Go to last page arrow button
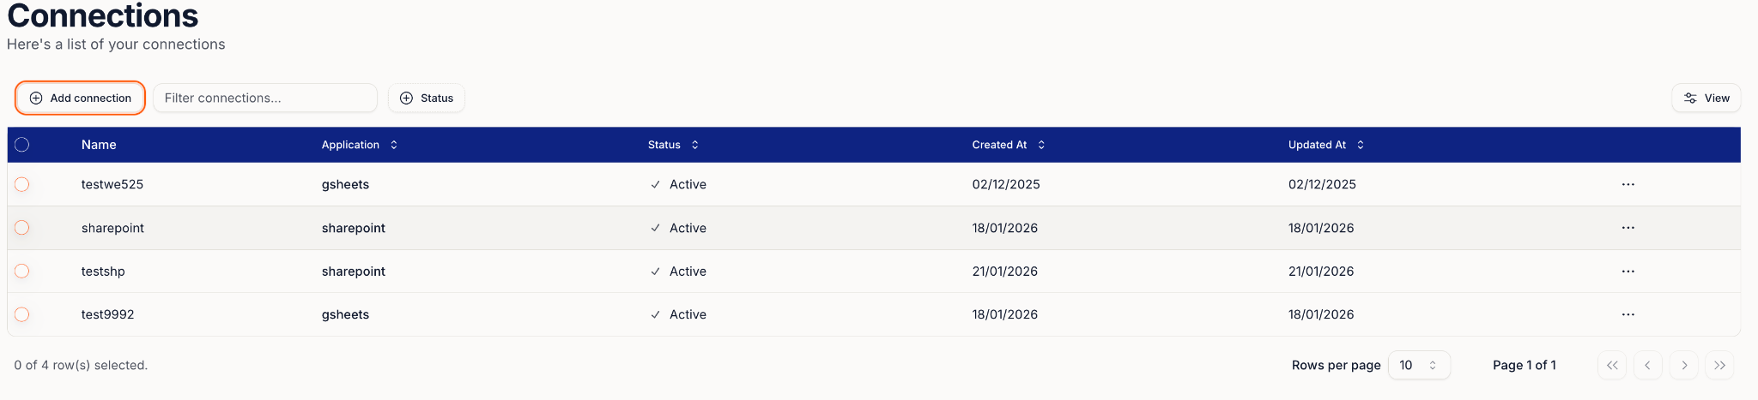Viewport: 1758px width, 400px height. tap(1719, 365)
